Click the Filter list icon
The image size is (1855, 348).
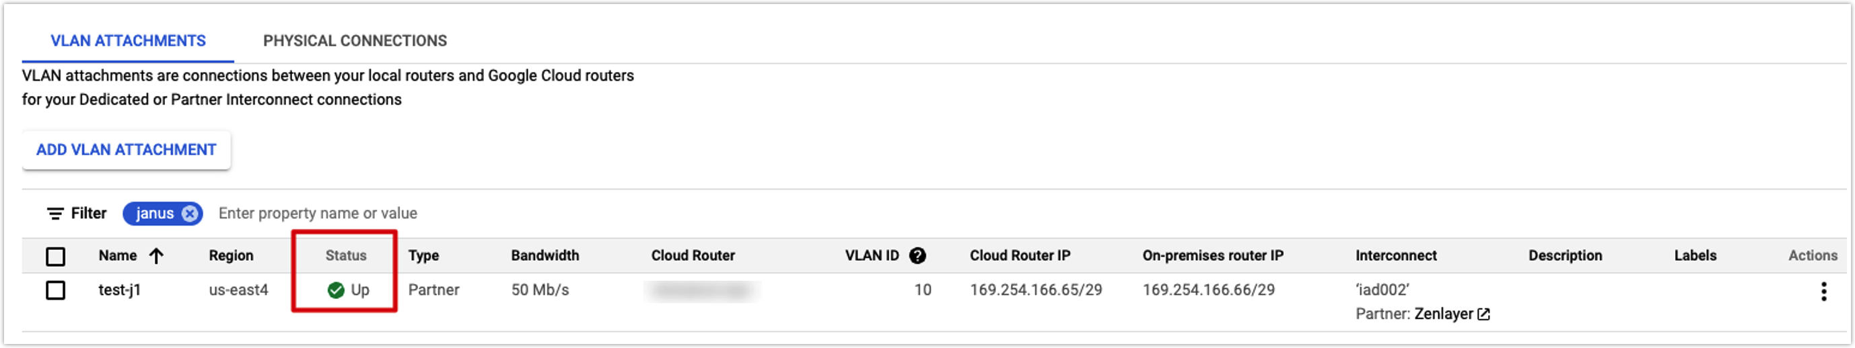coord(55,214)
